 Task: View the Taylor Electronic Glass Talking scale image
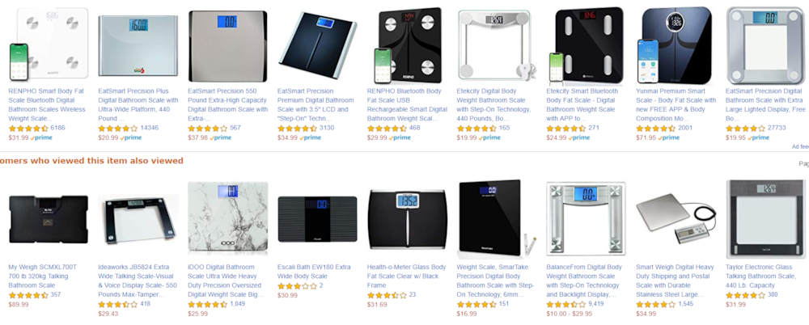click(765, 219)
